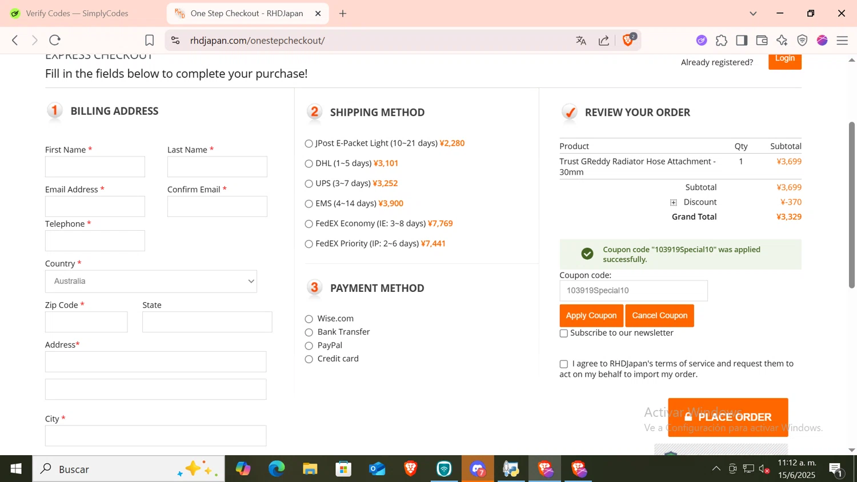Bookmark this page
Viewport: 857px width, 482px height.
[x=149, y=40]
